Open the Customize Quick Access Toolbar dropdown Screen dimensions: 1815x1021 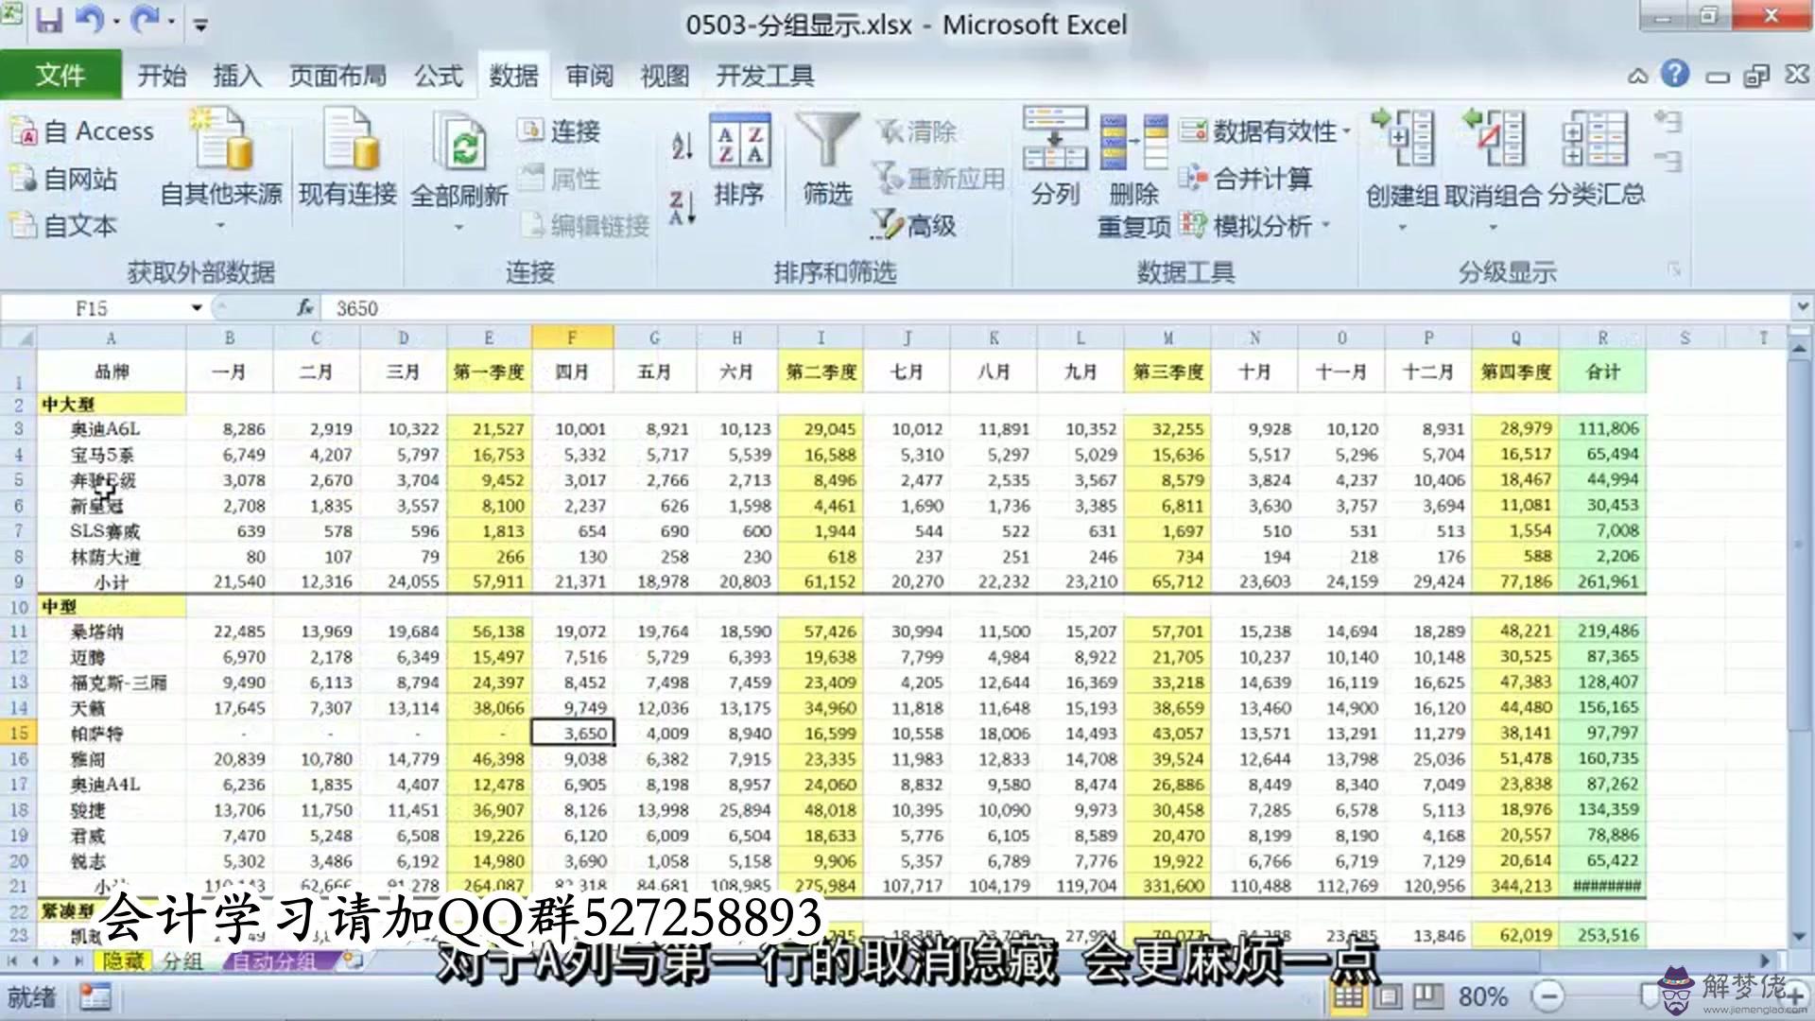coord(200,25)
